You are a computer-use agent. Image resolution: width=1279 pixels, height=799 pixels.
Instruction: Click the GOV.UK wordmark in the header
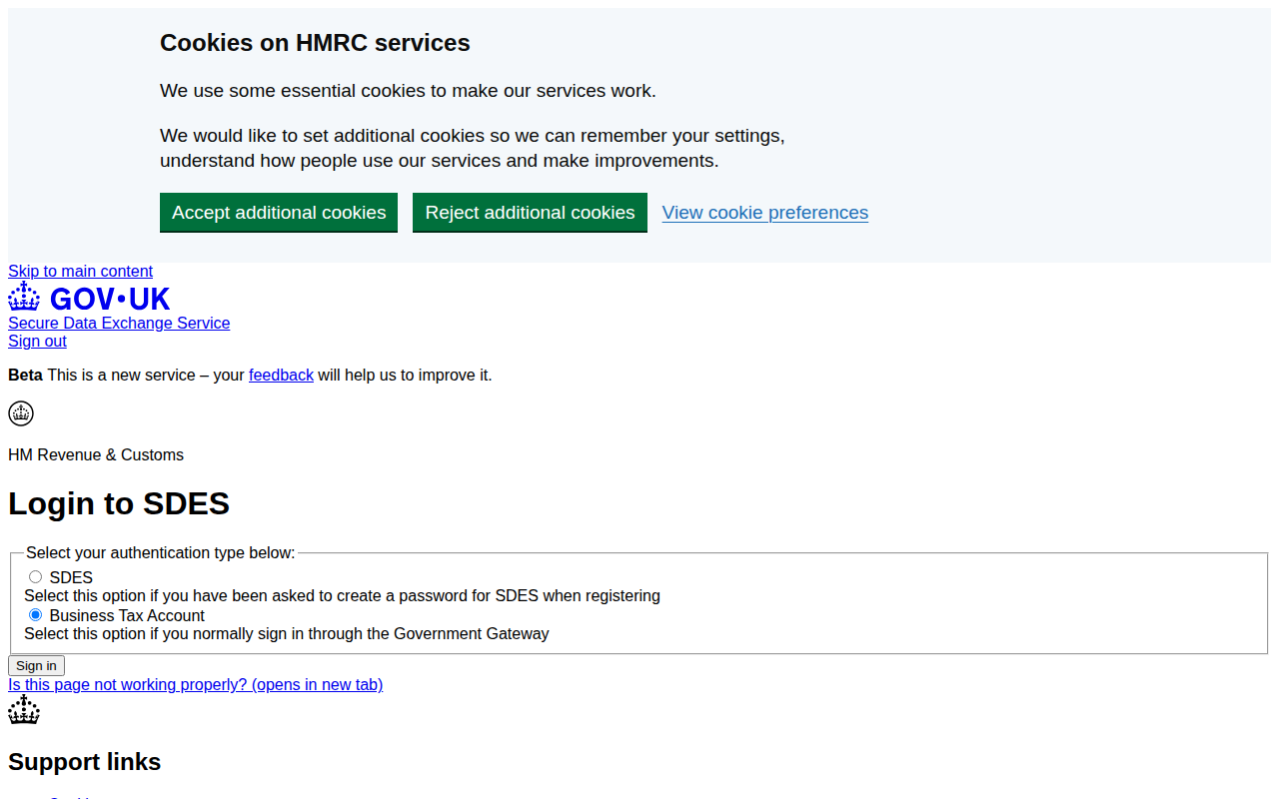(110, 298)
